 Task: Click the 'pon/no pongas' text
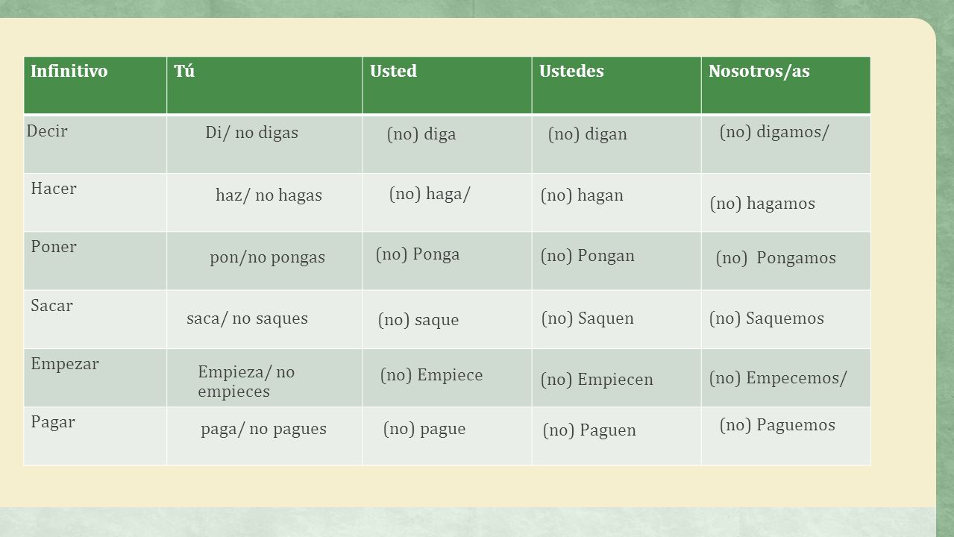point(267,257)
